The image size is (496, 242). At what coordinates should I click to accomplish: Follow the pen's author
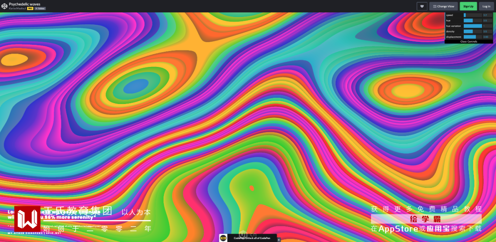click(x=40, y=9)
